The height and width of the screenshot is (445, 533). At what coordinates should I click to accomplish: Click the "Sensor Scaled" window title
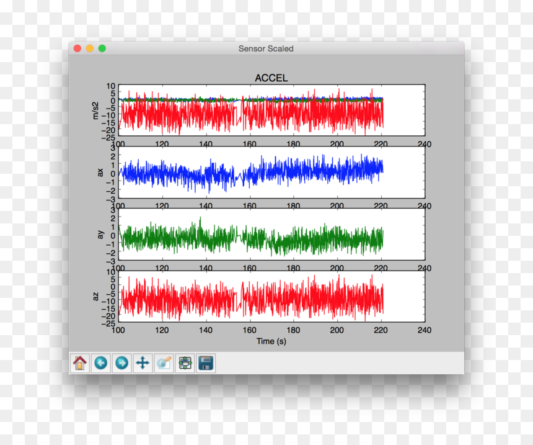click(x=266, y=48)
